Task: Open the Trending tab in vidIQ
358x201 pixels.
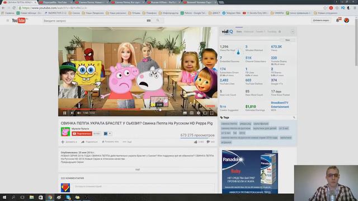Action: pos(272,32)
